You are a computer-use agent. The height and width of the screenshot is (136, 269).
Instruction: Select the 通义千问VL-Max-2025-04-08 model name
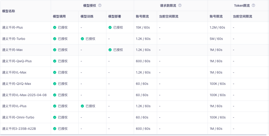(x=24, y=95)
